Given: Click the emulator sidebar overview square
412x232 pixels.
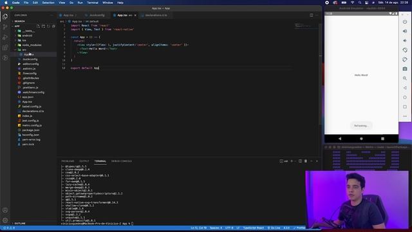Looking at the screenshot, I should click(405, 107).
